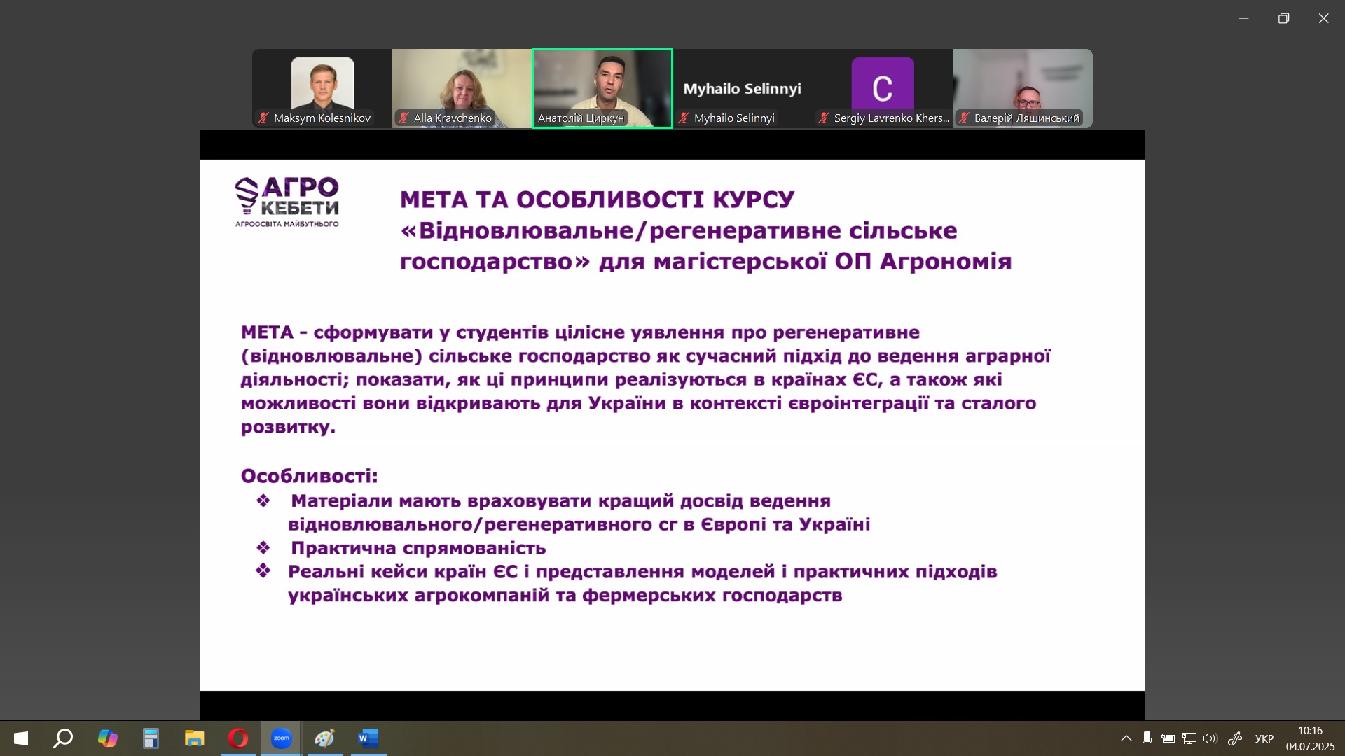Click Maksym Kolesnikov's muted microphone icon
This screenshot has height=756, width=1345.
[263, 118]
